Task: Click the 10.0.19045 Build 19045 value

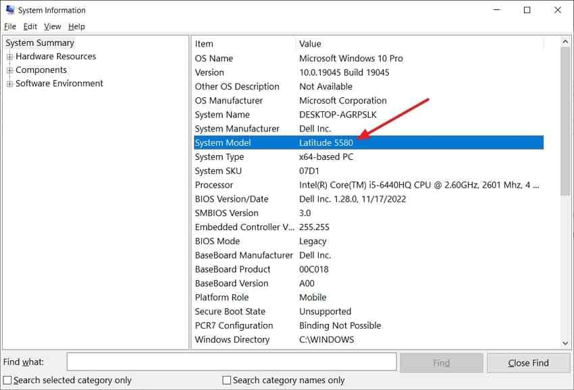Action: click(344, 72)
